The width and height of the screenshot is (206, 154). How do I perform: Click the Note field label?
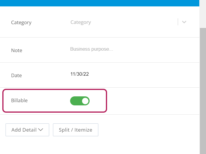[17, 50]
